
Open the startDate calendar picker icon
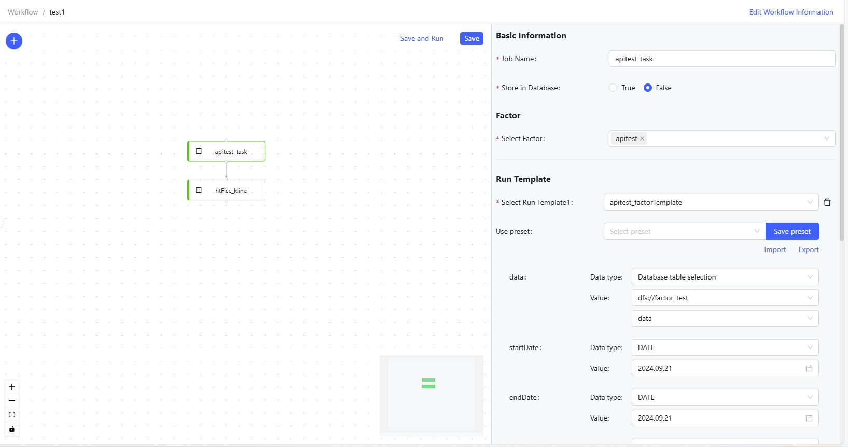point(809,368)
